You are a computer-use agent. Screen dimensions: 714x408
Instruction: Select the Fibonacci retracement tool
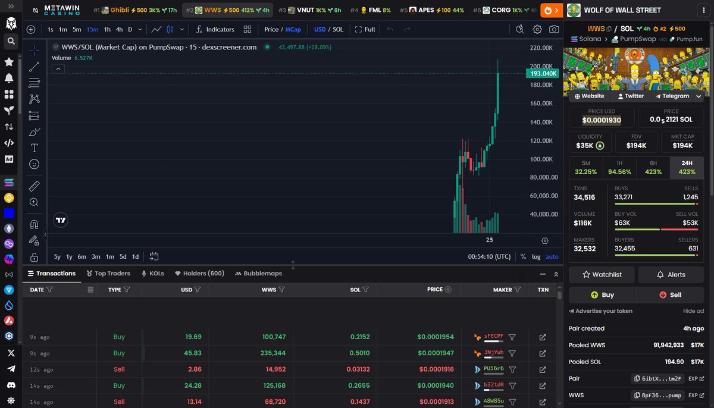pos(34,83)
